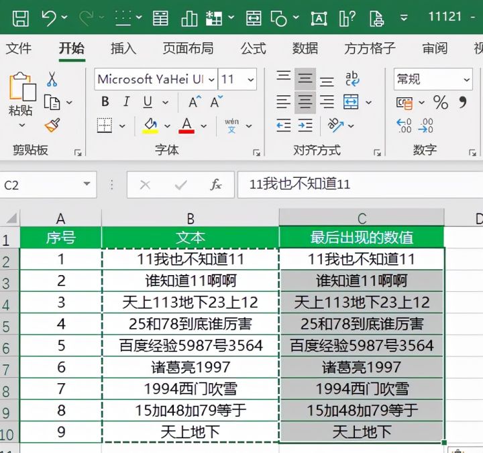Click the Wrap Text icon
The image size is (483, 453).
pos(352,79)
